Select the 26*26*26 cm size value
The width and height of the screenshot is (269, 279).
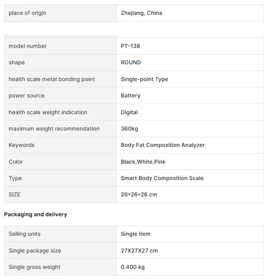pos(139,194)
